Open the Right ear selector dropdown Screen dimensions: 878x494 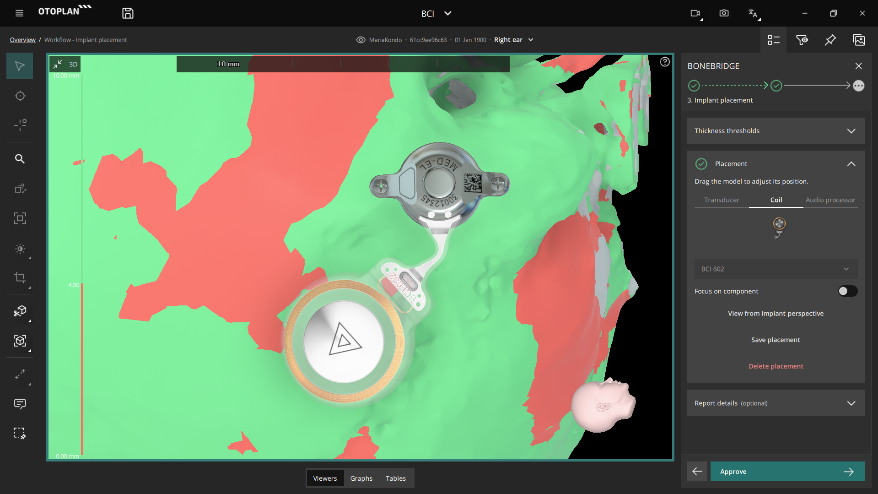[x=513, y=40]
